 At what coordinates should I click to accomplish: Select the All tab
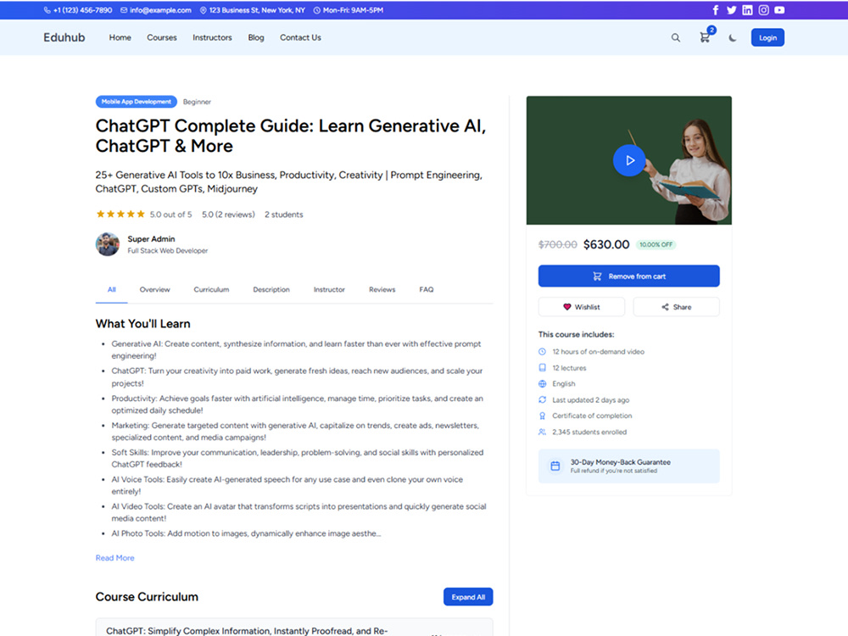click(111, 290)
